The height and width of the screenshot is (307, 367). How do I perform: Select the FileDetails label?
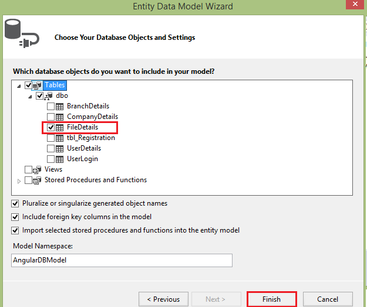(83, 127)
